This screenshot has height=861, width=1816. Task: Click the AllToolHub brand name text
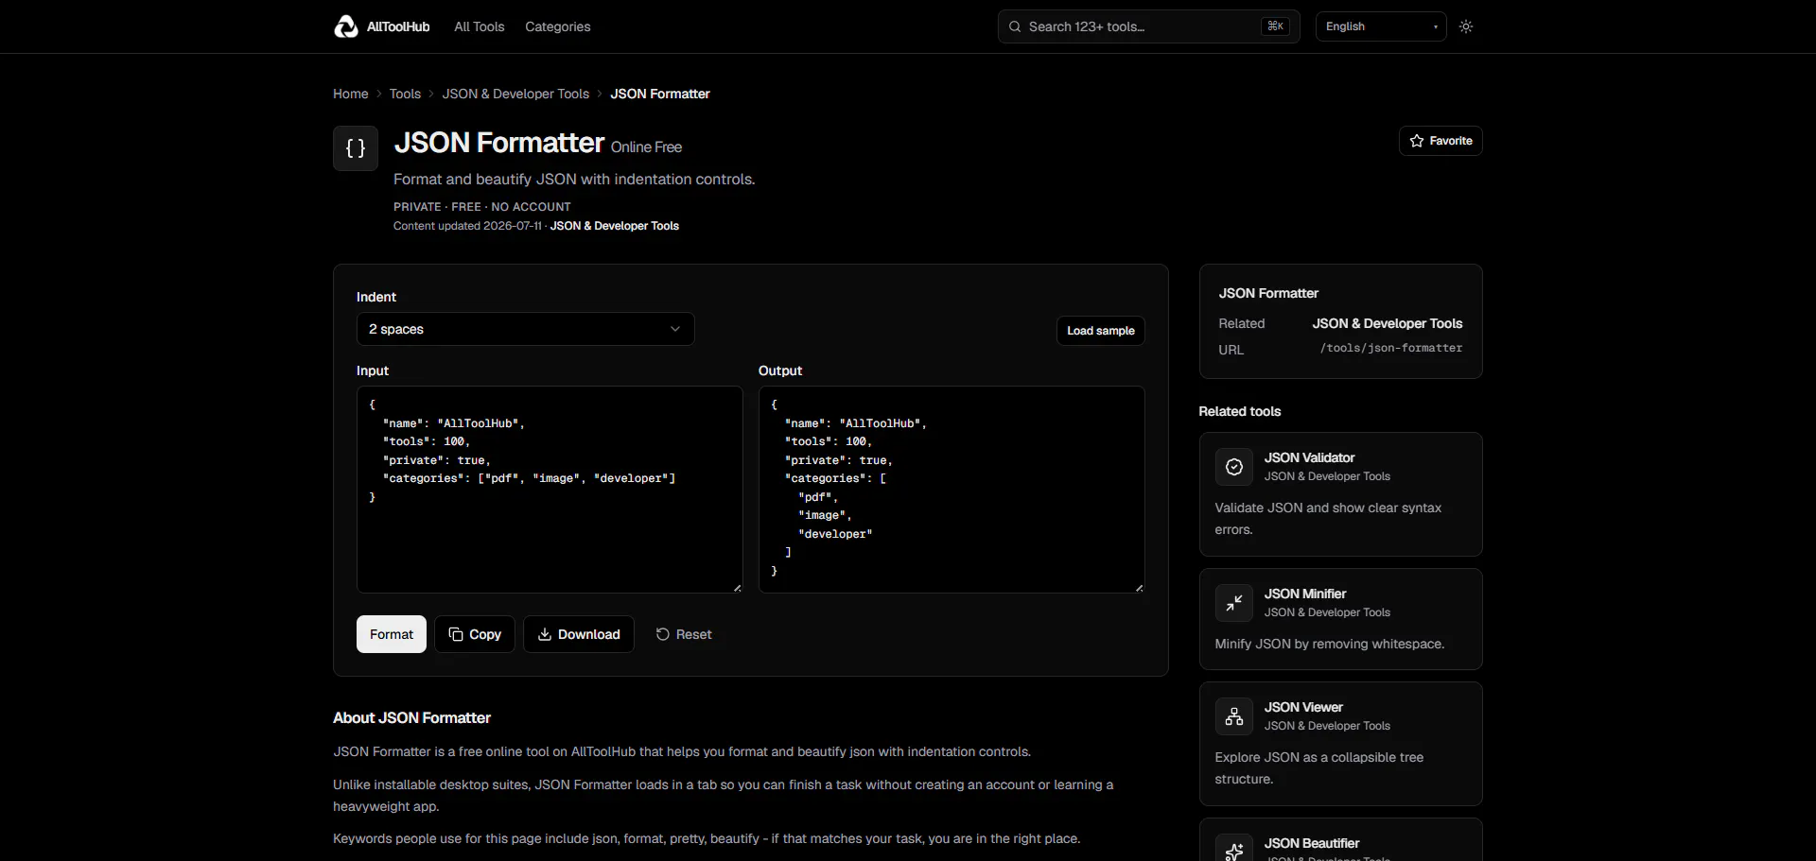398,26
